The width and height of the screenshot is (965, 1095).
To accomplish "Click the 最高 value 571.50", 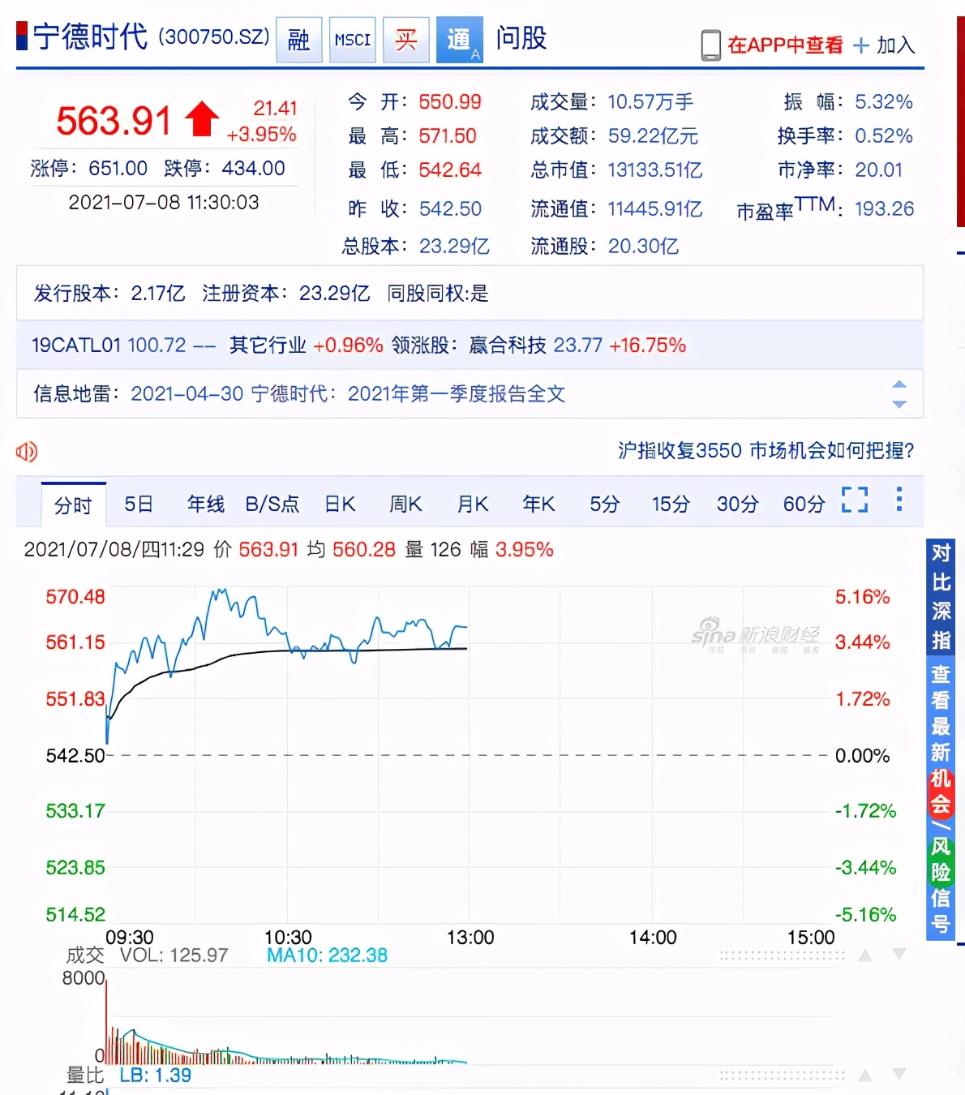I will (448, 136).
